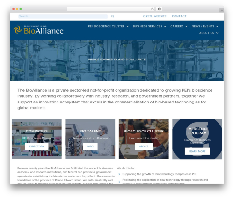Click the browser address bar
Viewport: 234px width, 198px height.
point(111,9)
